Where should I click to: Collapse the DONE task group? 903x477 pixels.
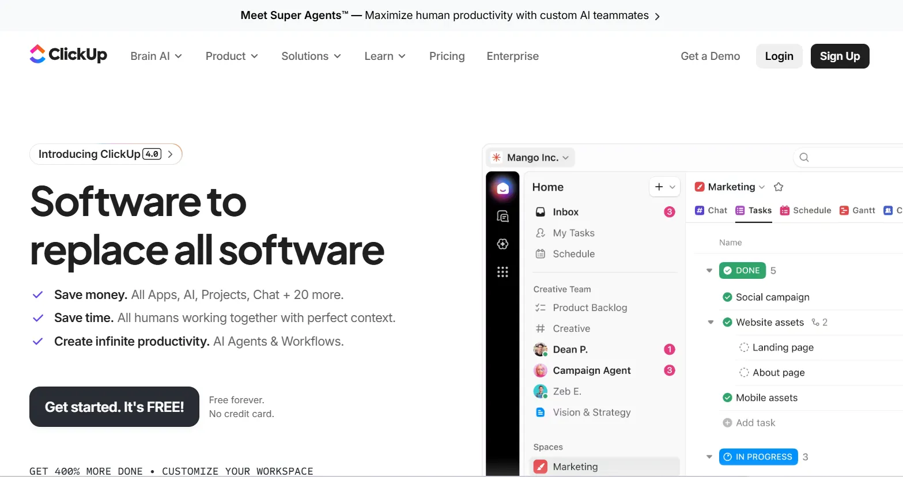[x=709, y=270]
